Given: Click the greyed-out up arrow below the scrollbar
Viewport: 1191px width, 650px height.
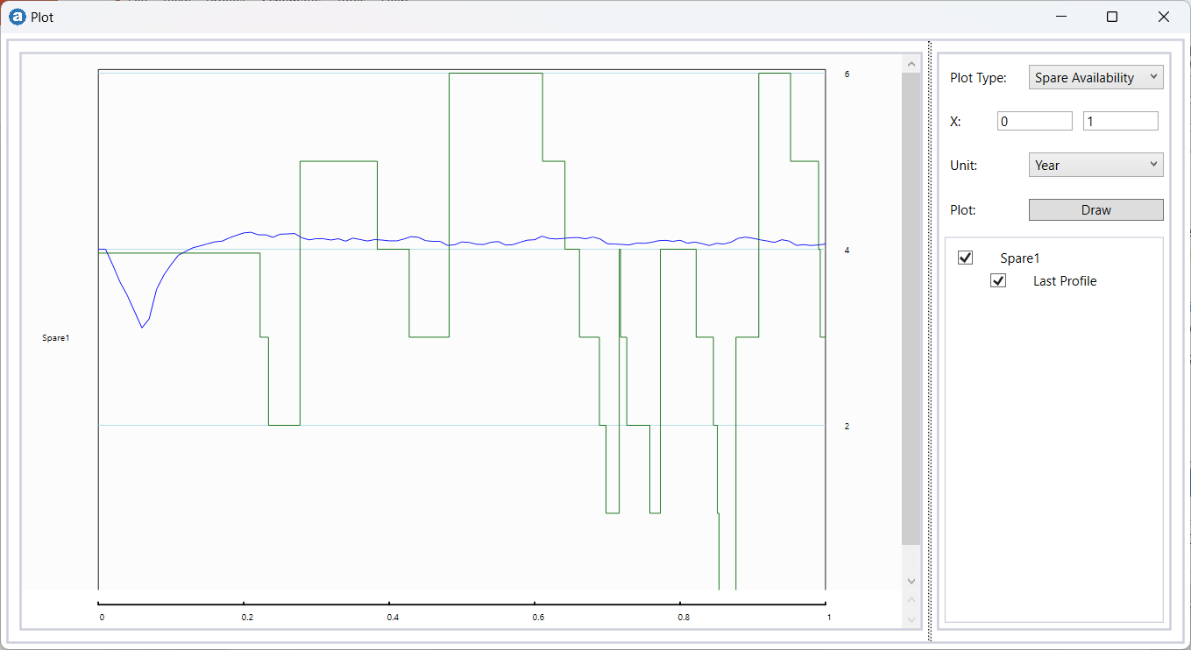Looking at the screenshot, I should click(911, 600).
